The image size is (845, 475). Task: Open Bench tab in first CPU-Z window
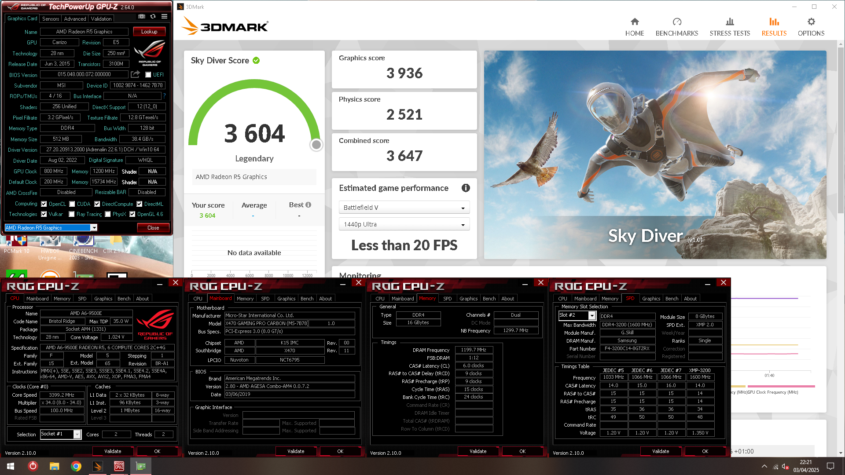[x=124, y=299]
